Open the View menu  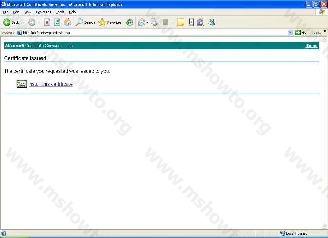28,12
